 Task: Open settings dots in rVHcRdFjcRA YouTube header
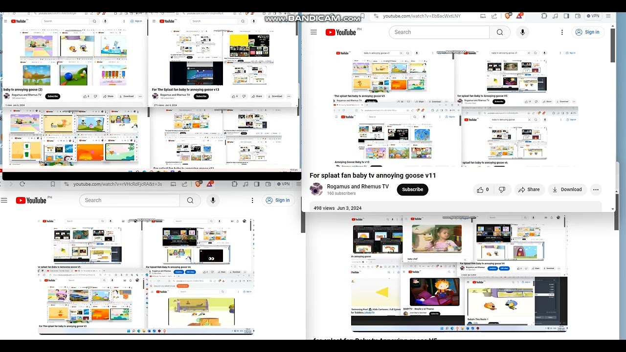tap(252, 200)
